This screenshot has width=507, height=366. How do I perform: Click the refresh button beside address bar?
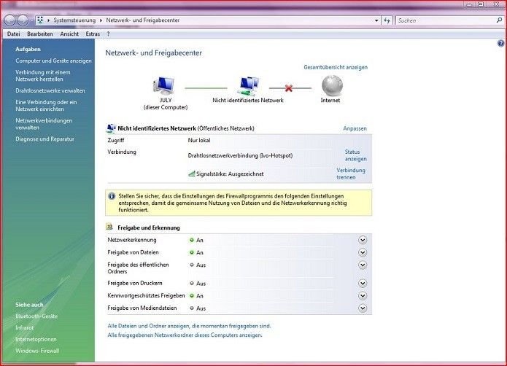[387, 20]
